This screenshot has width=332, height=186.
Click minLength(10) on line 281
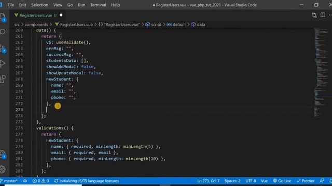coord(142,159)
